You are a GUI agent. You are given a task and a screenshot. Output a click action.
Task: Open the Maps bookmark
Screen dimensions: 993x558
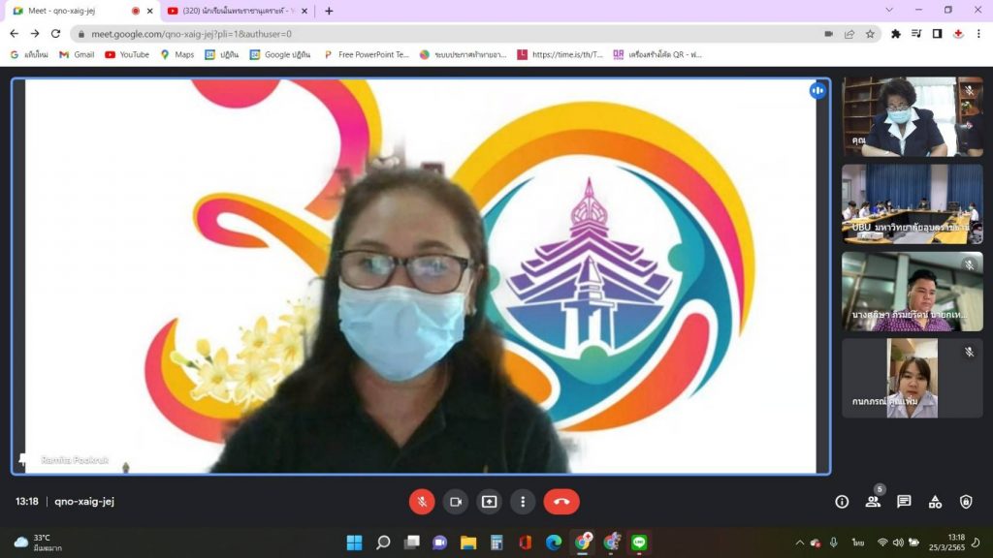click(x=177, y=54)
